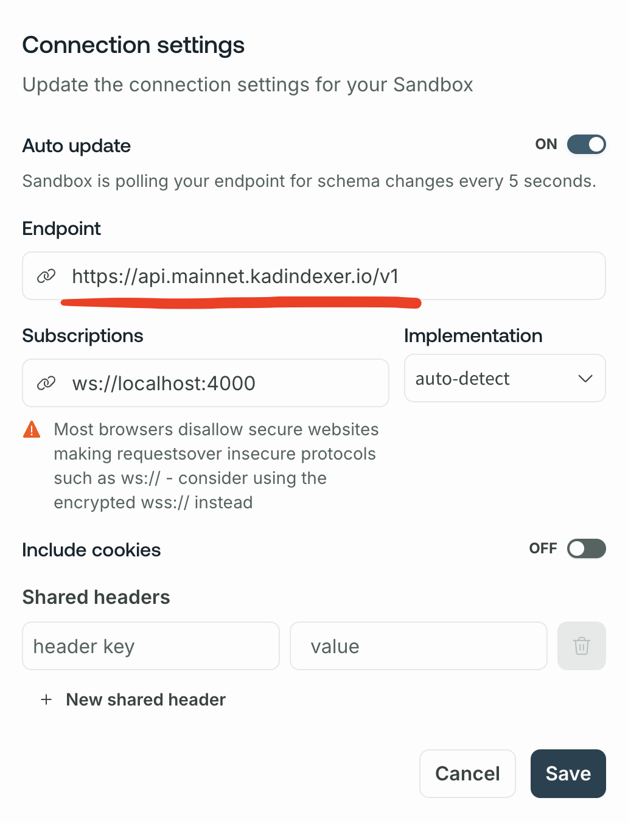Click the ON label beside Auto update
The image size is (628, 823).
pos(546,145)
